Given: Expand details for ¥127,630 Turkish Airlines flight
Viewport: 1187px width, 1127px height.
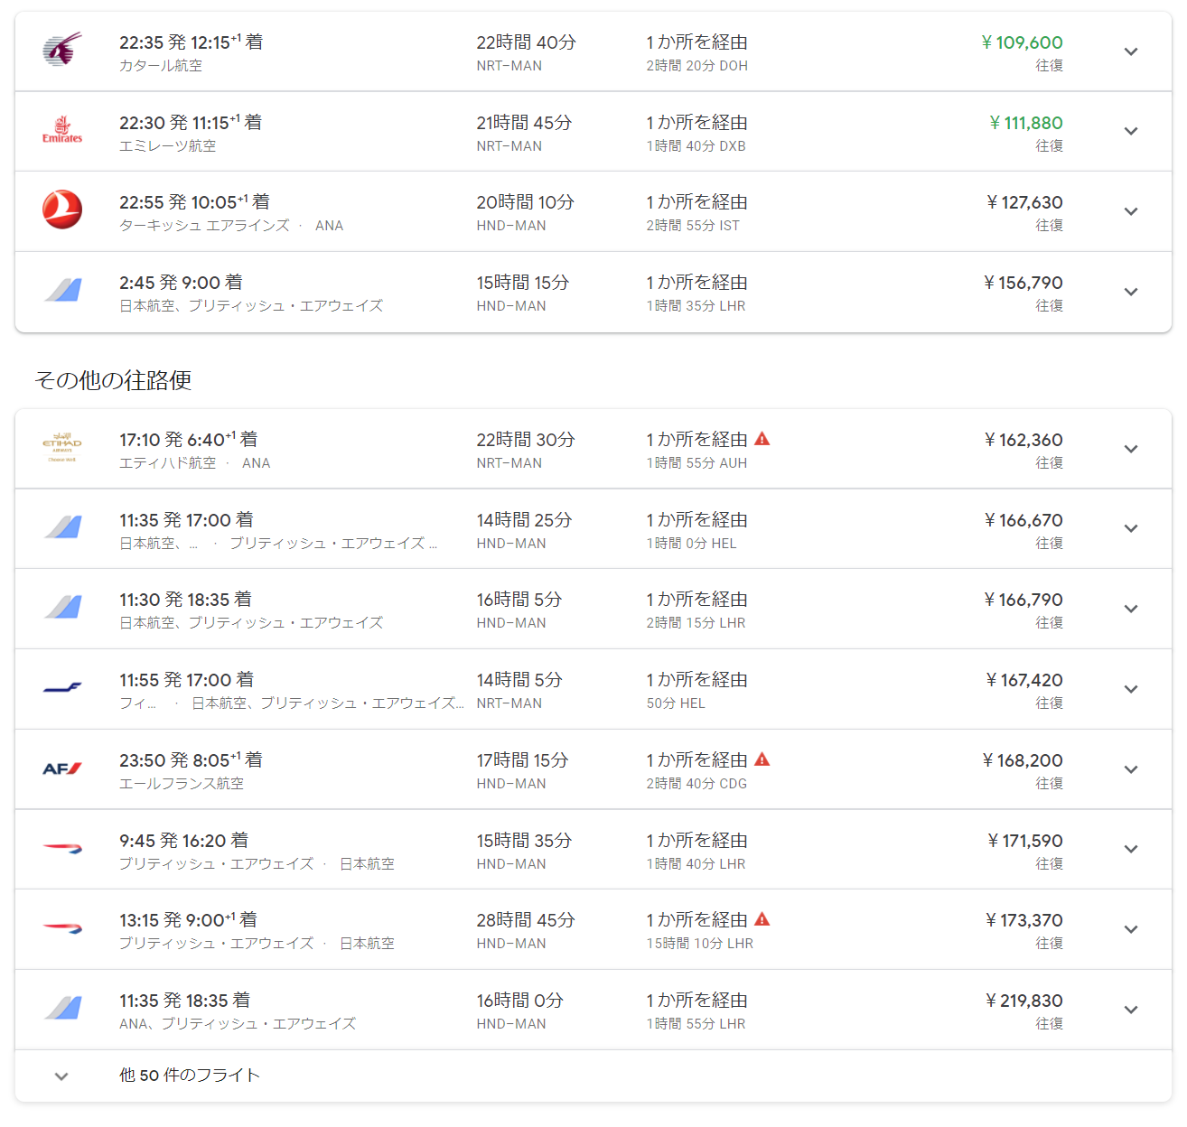Looking at the screenshot, I should click(1130, 211).
